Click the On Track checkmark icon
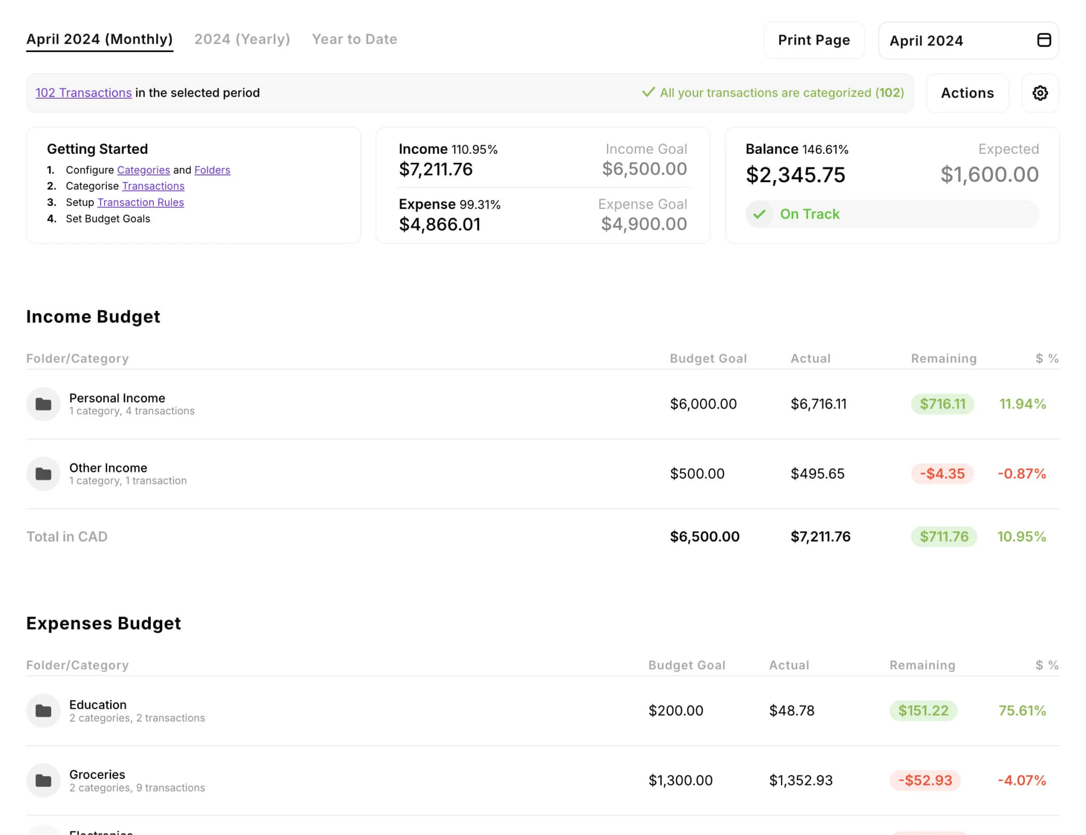This screenshot has height=835, width=1086. click(759, 214)
